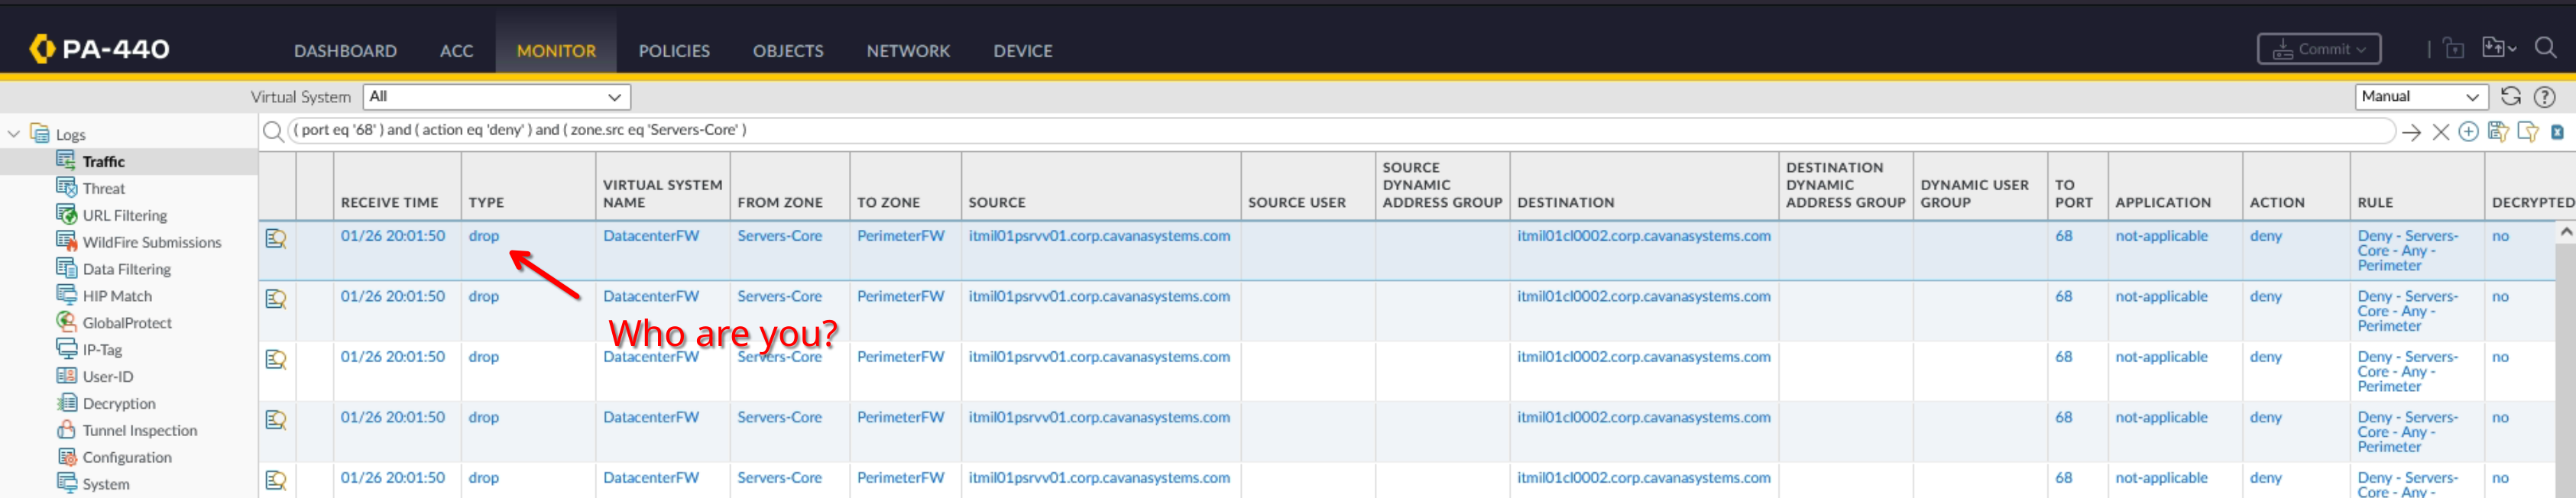Open the Threat logs
Screen dimensions: 2576x498
pos(104,188)
